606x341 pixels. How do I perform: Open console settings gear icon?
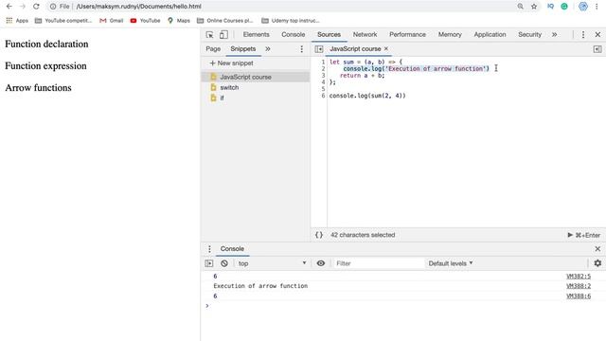pos(597,263)
